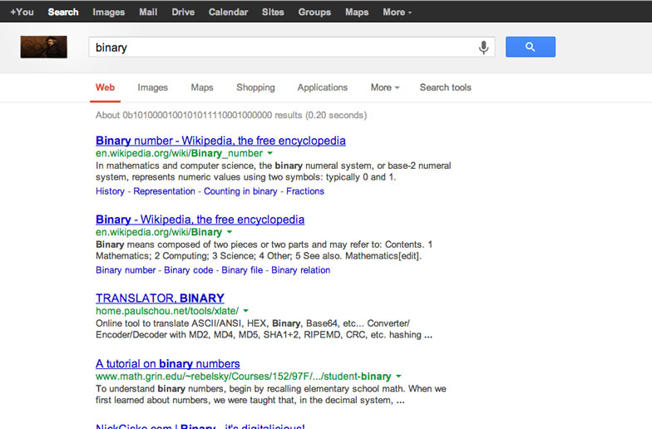Expand arrow next to home.paulschou.net URL

(x=246, y=311)
